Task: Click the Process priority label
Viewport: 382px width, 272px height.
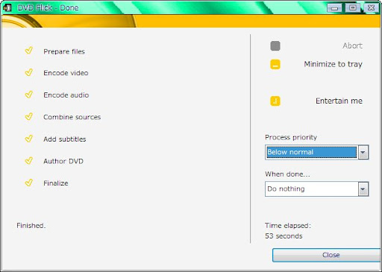Action: point(291,137)
